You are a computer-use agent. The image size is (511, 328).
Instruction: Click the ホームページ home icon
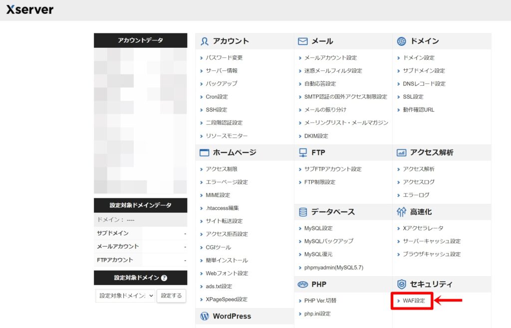205,153
